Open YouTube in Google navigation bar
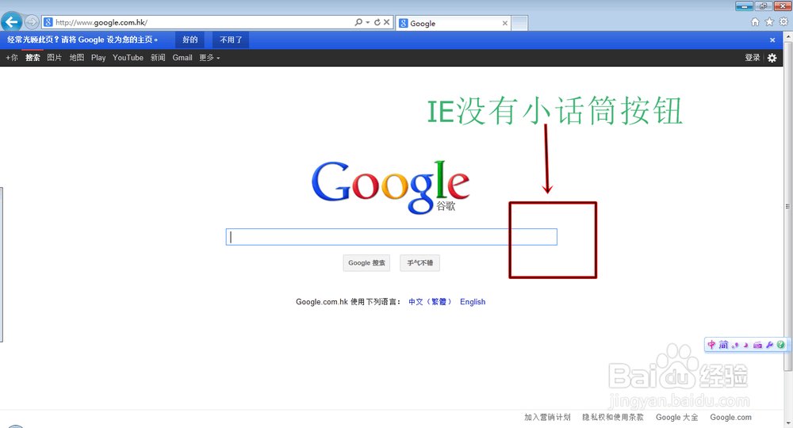This screenshot has width=793, height=428. click(x=128, y=58)
